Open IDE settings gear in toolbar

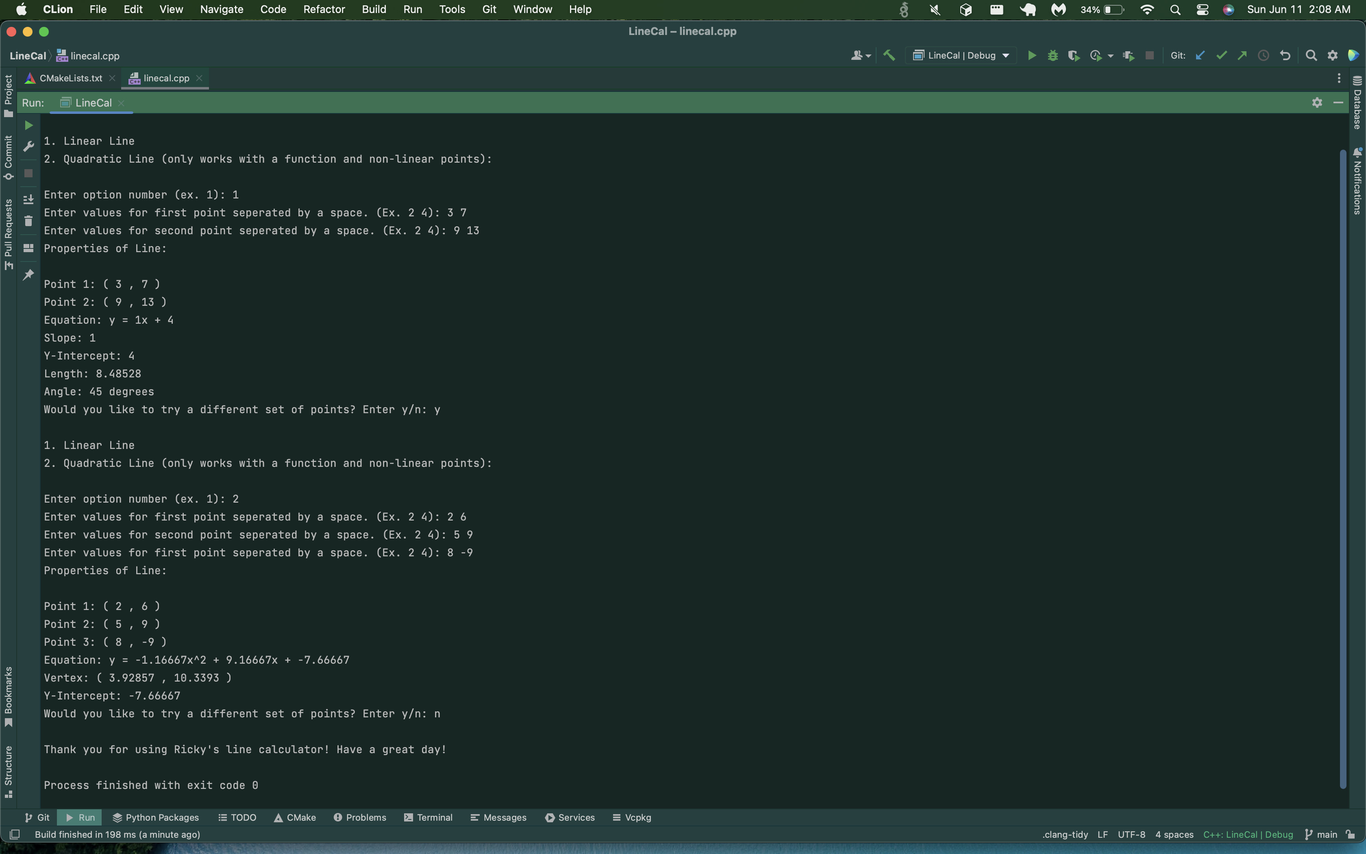pyautogui.click(x=1333, y=55)
